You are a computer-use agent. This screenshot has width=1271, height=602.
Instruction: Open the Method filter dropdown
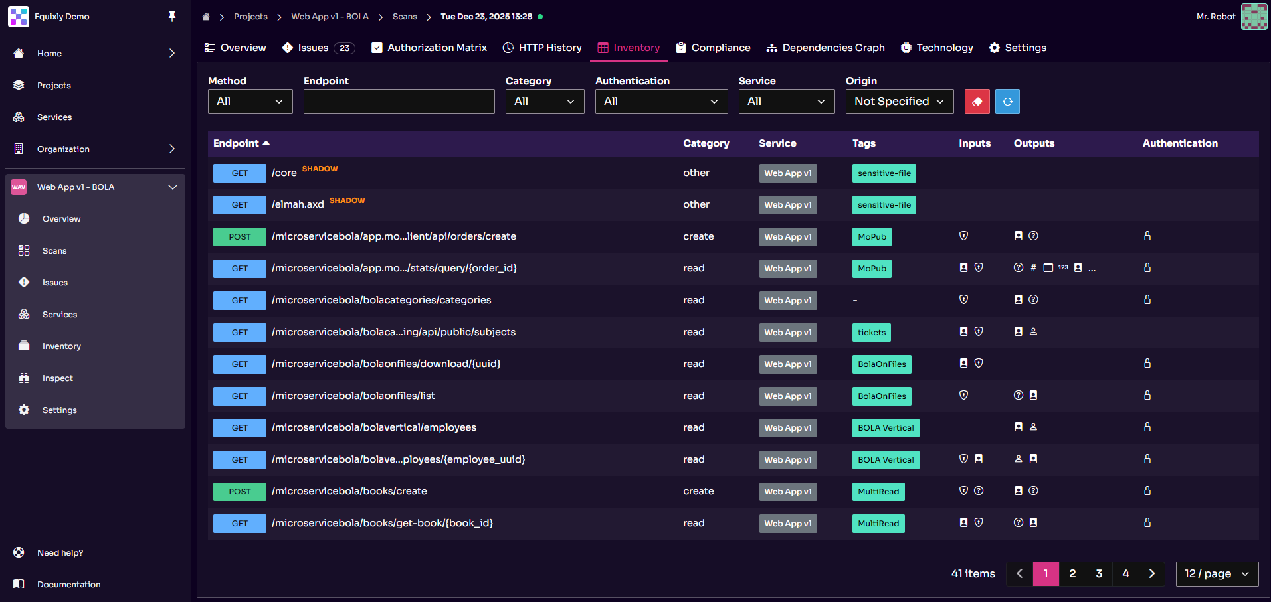[x=250, y=101]
